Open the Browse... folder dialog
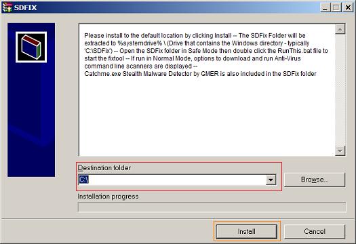The image size is (356, 244). point(315,180)
